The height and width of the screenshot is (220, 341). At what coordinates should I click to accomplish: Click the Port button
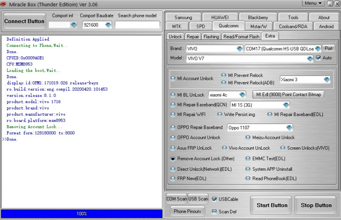pyautogui.click(x=328, y=48)
